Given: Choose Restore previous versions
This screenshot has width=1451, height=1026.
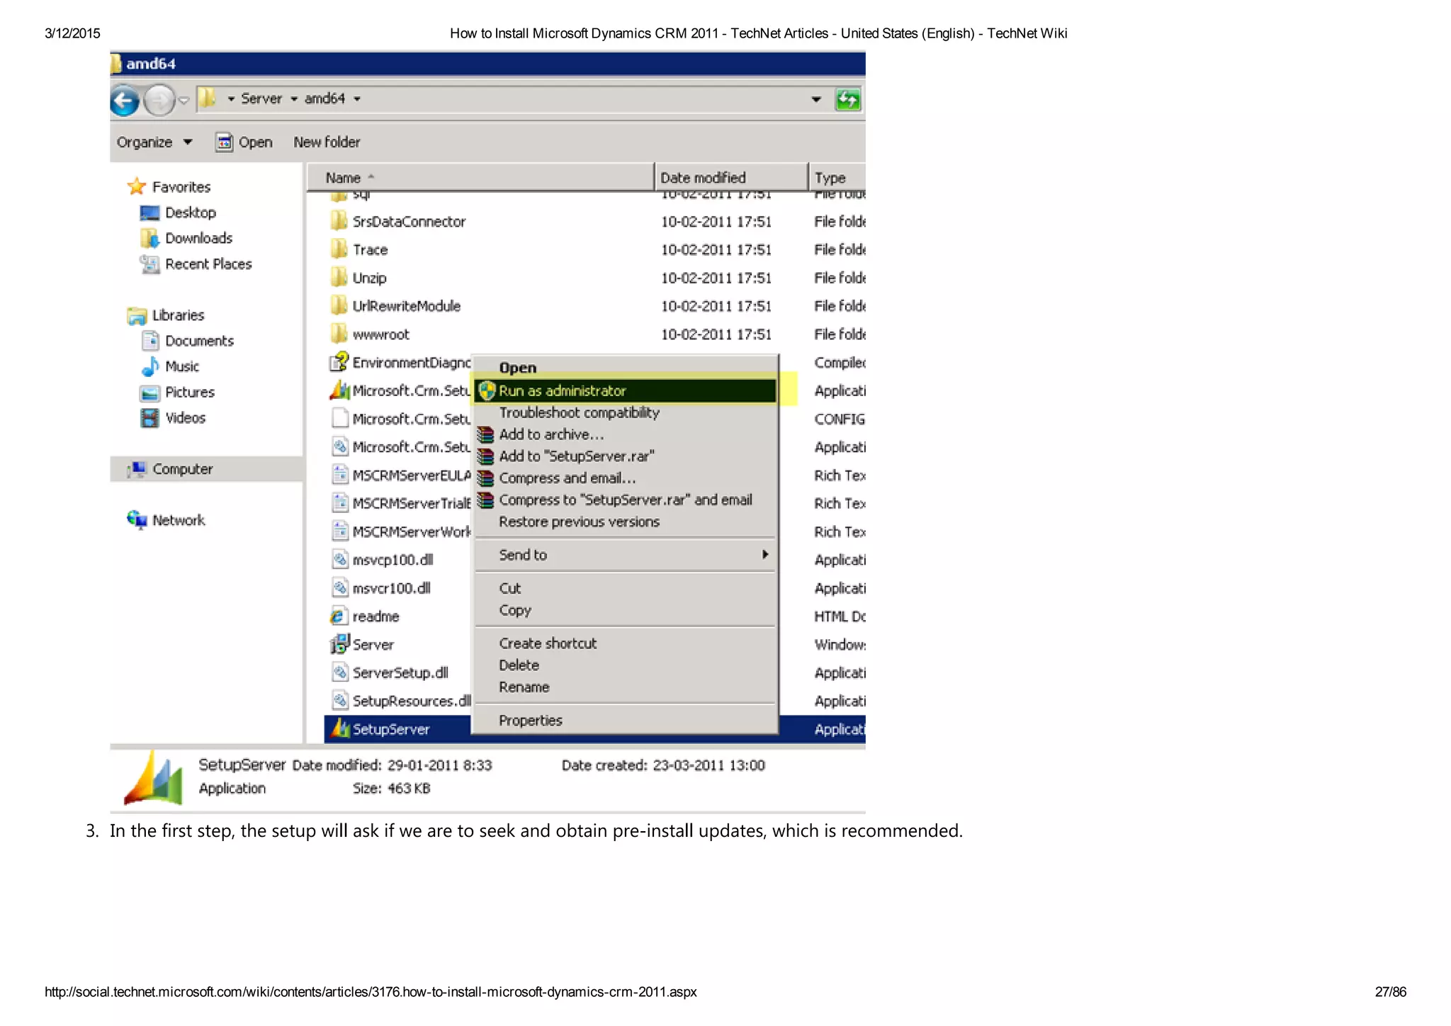Looking at the screenshot, I should tap(626, 522).
